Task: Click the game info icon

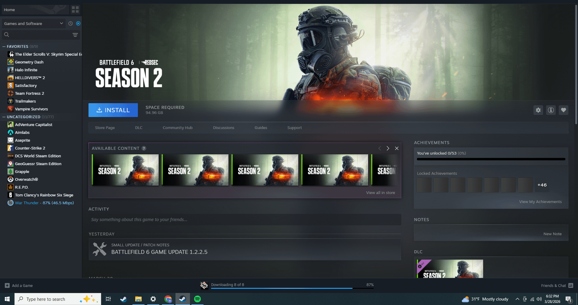Action: coord(551,110)
